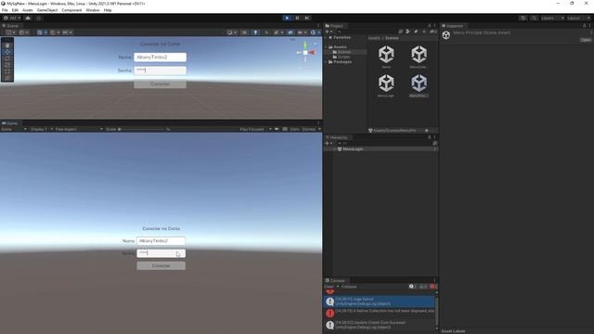Select the MenuLogin scene asset thumbnail
Image resolution: width=594 pixels, height=334 pixels.
click(x=386, y=85)
